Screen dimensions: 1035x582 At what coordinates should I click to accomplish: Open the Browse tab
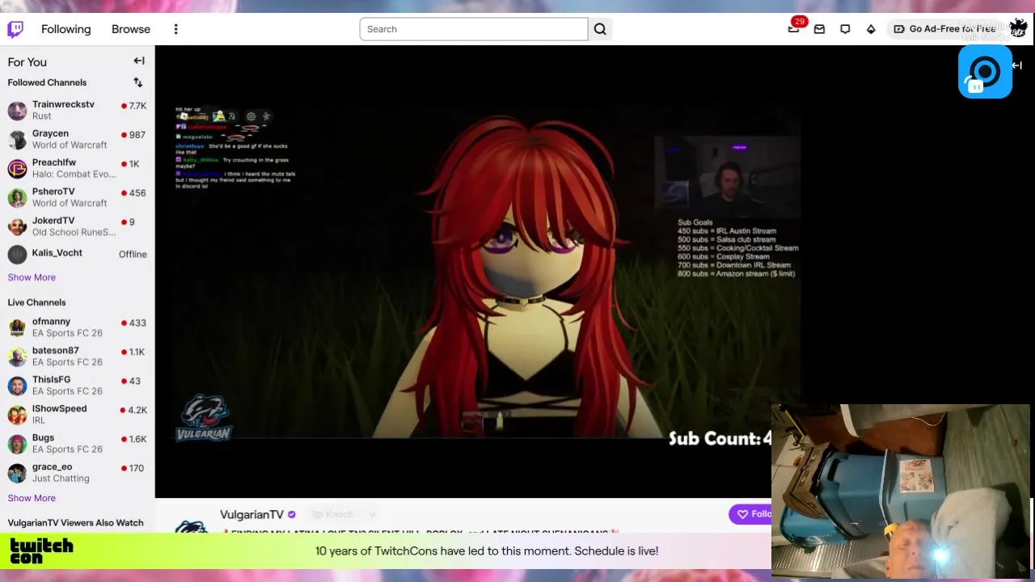[131, 29]
